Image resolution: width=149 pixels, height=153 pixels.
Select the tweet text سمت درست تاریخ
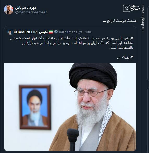pyautogui.click(x=120, y=21)
